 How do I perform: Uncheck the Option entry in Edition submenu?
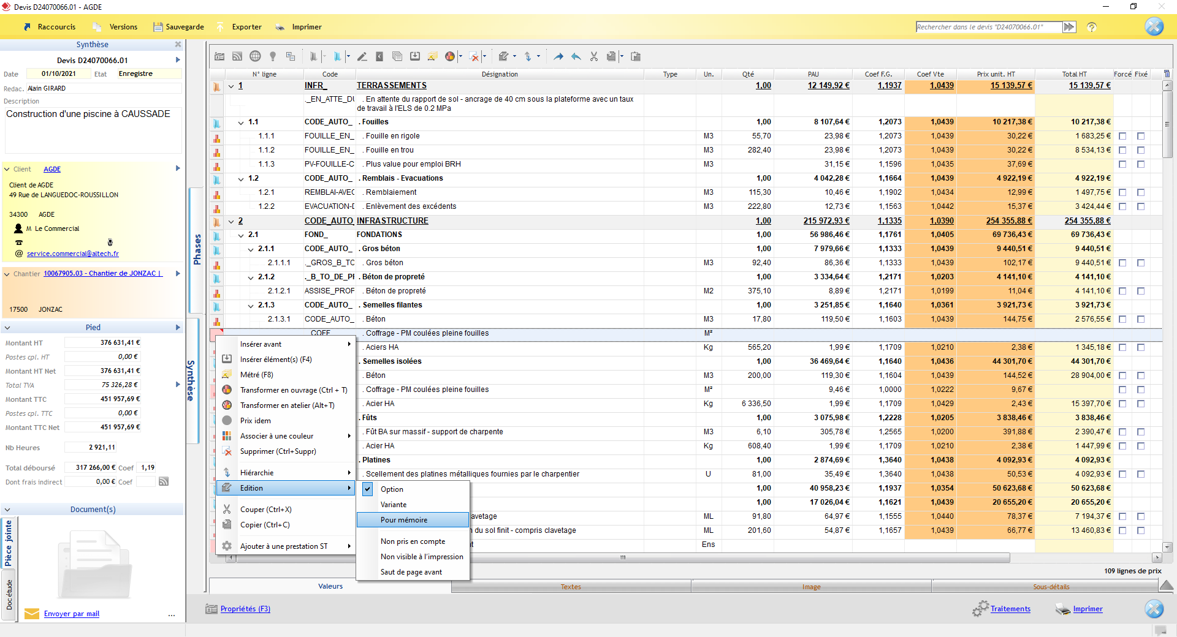coord(392,489)
